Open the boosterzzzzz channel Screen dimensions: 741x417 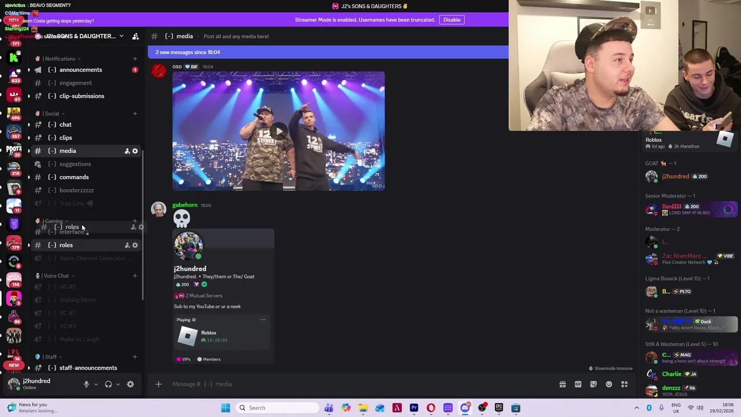coord(87,191)
